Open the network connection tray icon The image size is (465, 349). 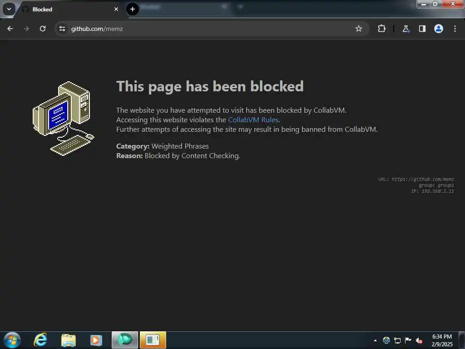pyautogui.click(x=397, y=340)
